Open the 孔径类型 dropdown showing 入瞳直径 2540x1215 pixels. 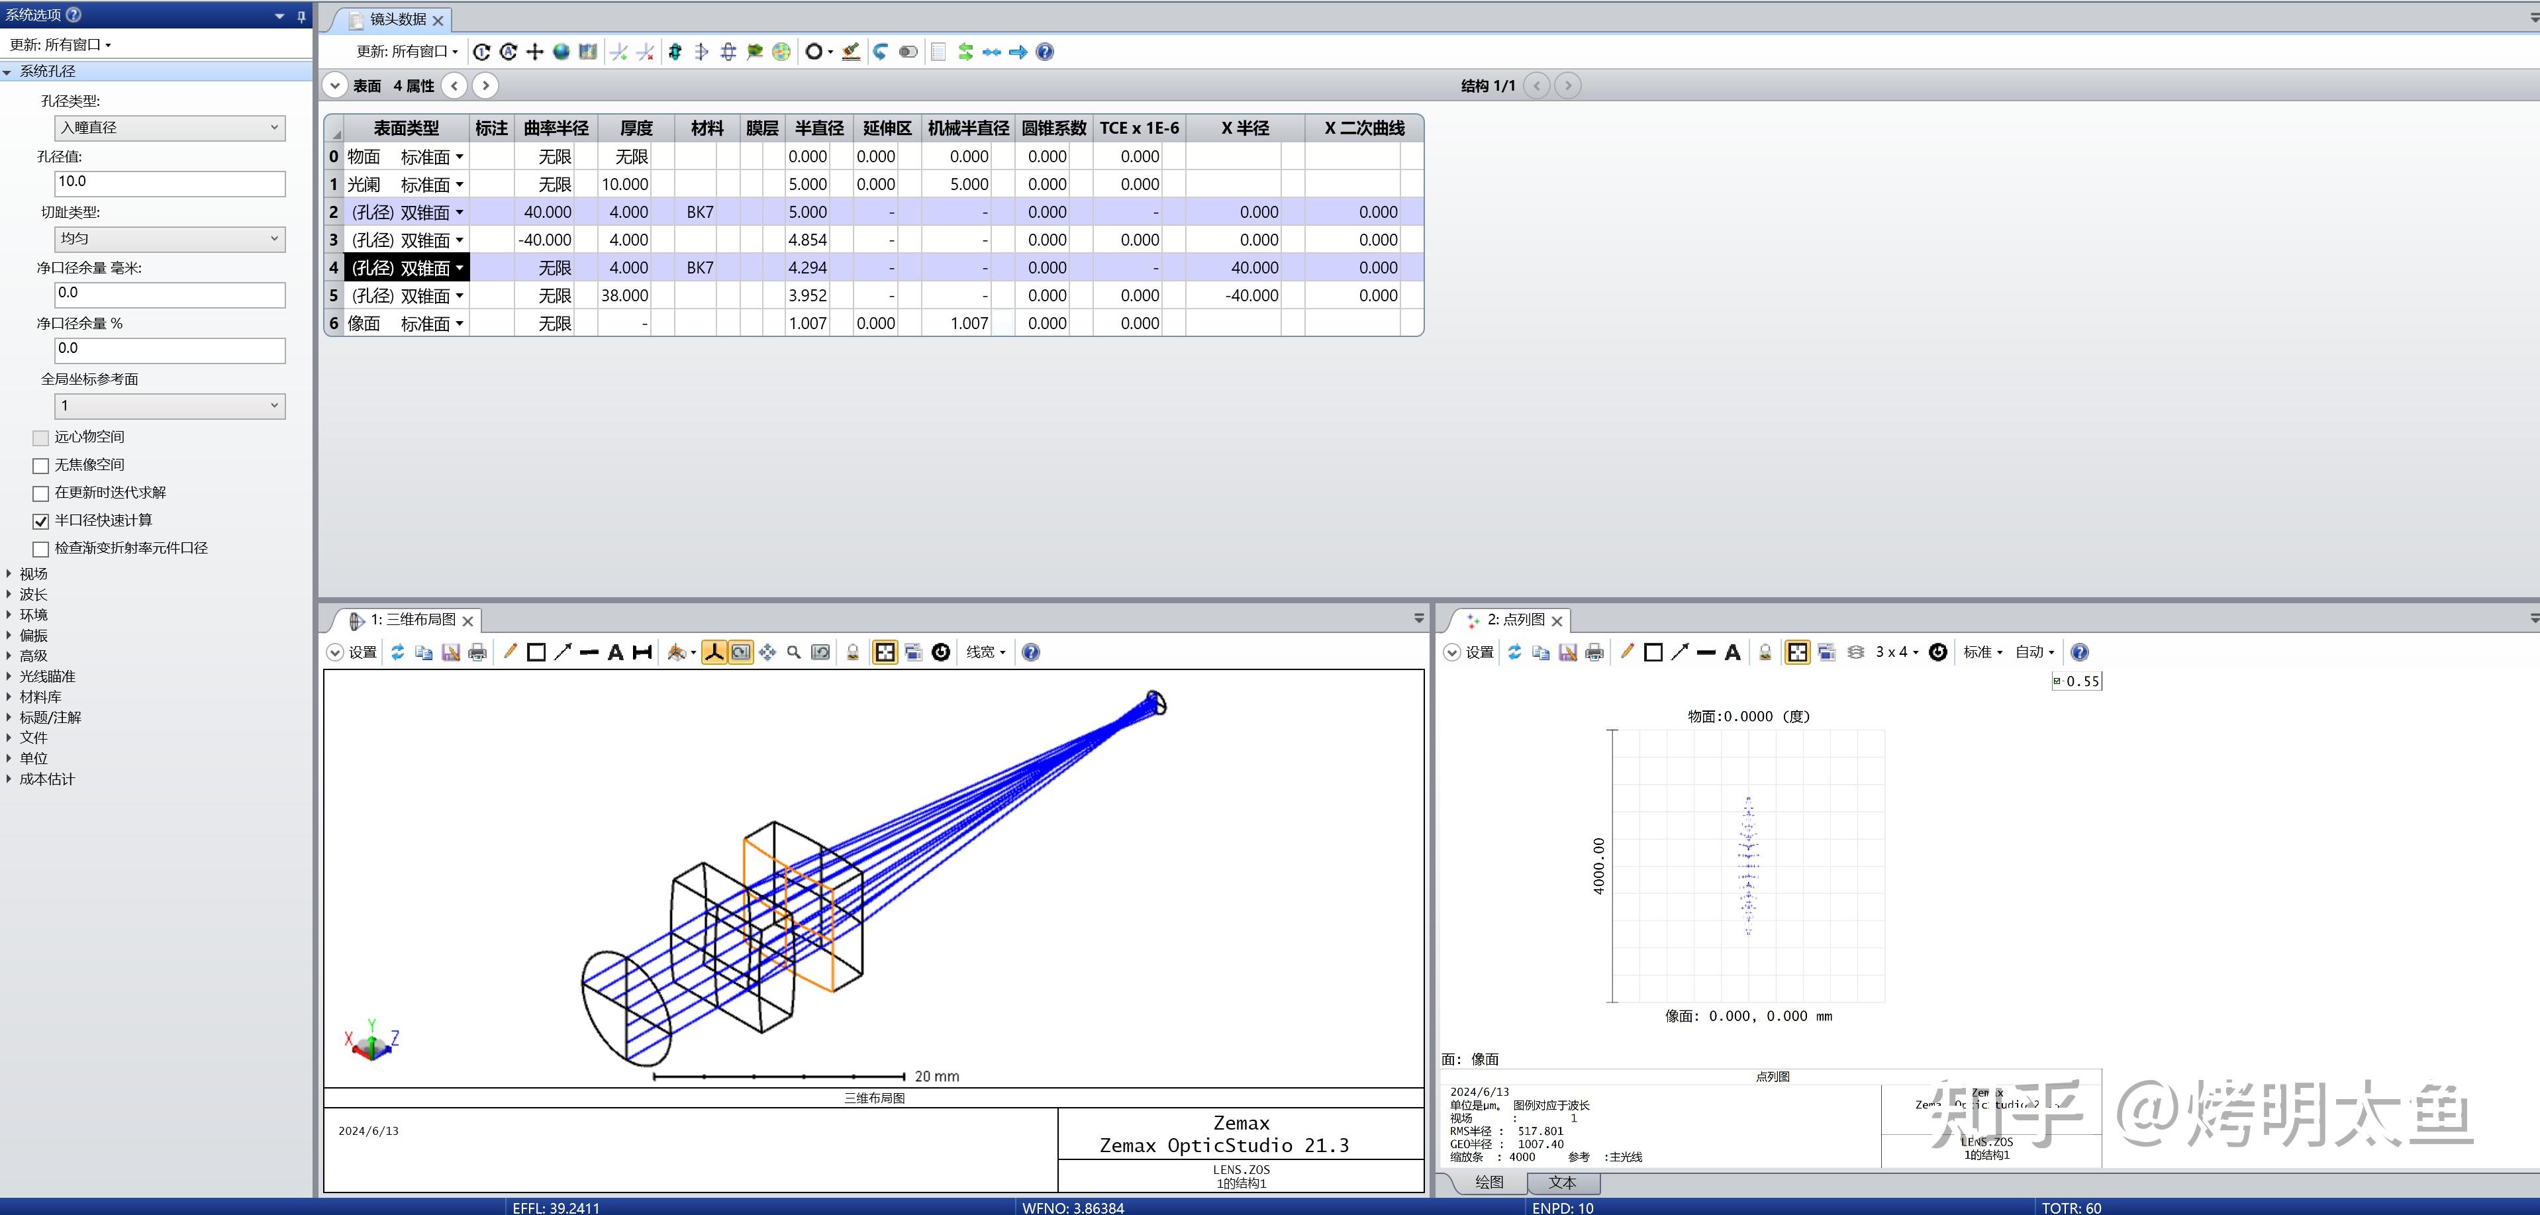click(x=170, y=127)
